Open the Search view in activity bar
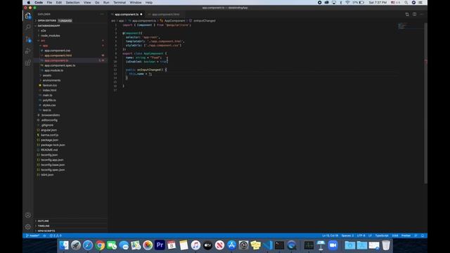The width and height of the screenshot is (450, 253). pos(28,27)
